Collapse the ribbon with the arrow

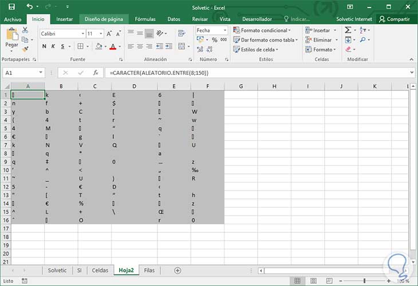pyautogui.click(x=412, y=59)
